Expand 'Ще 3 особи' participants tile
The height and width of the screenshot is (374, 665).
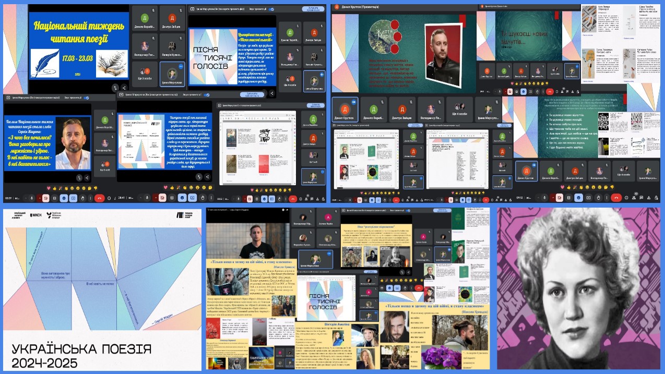pos(145,74)
